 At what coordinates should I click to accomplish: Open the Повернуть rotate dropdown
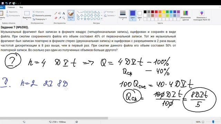click(x=46, y=19)
